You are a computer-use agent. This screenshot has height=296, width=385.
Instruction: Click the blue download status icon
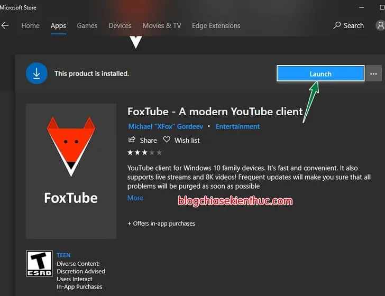tap(36, 73)
